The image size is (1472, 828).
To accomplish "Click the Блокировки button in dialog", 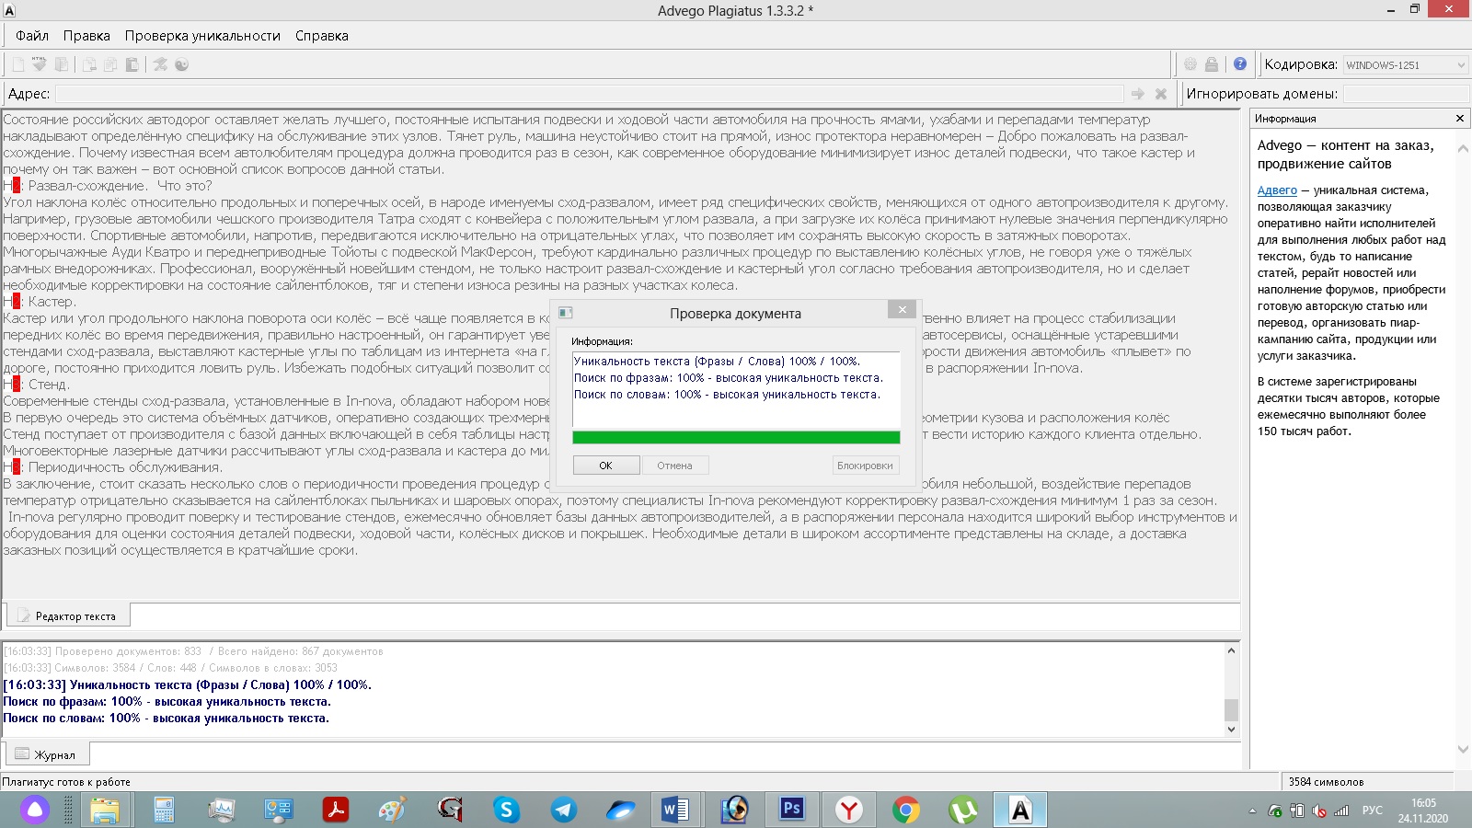I will pos(865,466).
